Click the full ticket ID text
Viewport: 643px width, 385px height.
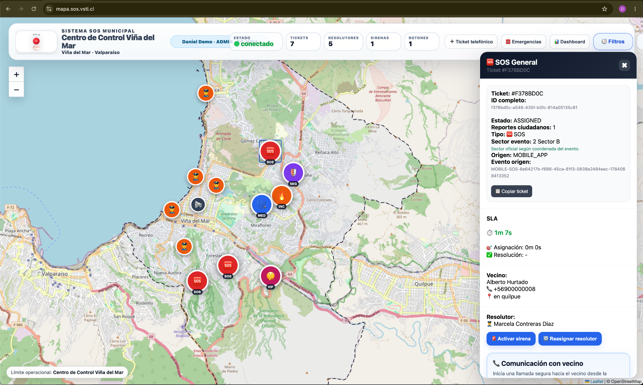pyautogui.click(x=534, y=107)
